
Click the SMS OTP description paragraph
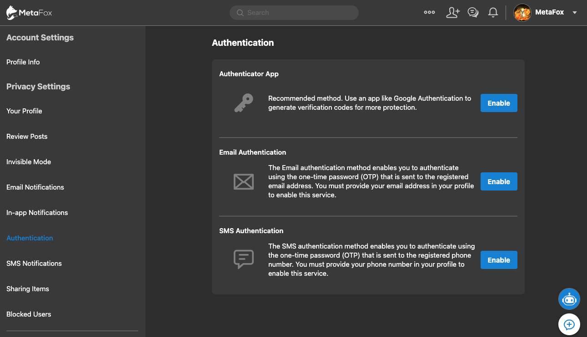(x=371, y=260)
